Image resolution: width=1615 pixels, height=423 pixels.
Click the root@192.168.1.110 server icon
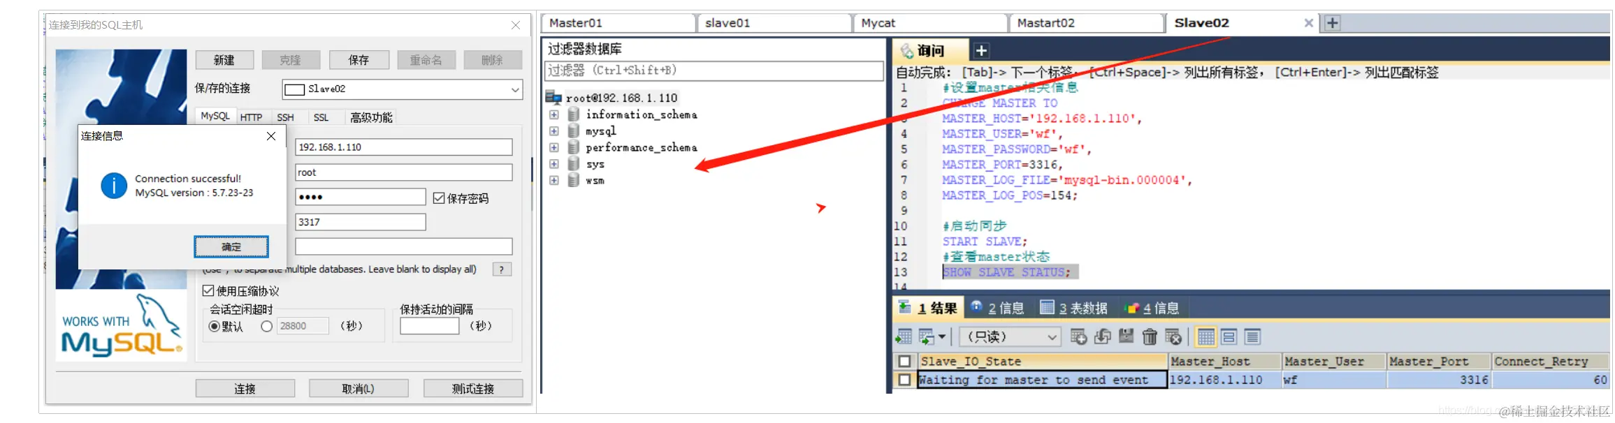553,98
